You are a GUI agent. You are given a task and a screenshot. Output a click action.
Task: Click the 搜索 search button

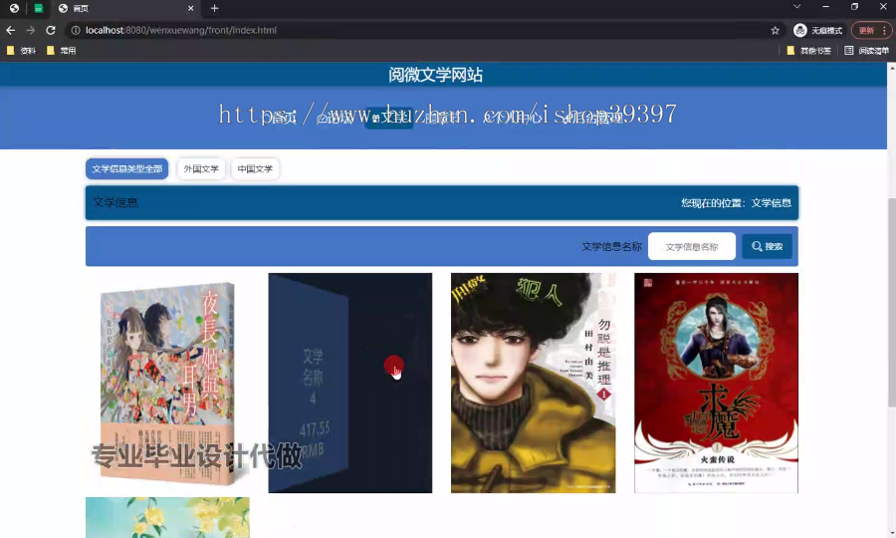767,246
